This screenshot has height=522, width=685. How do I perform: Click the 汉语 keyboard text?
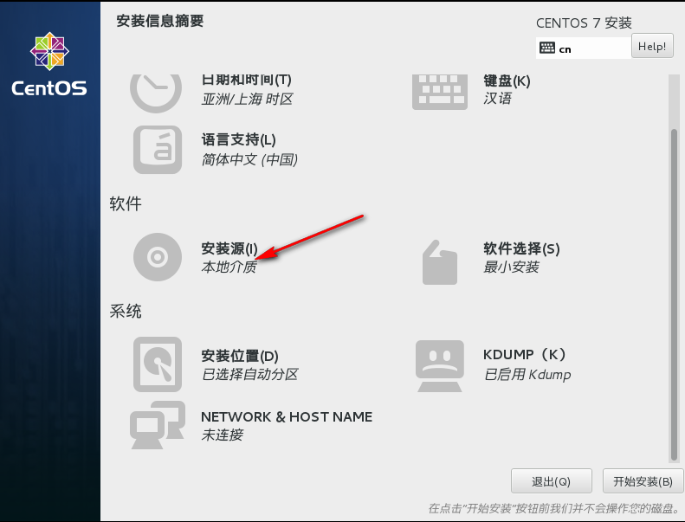point(497,99)
